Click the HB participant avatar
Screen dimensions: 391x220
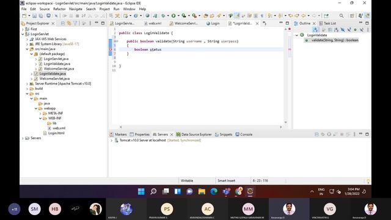pos(55,209)
